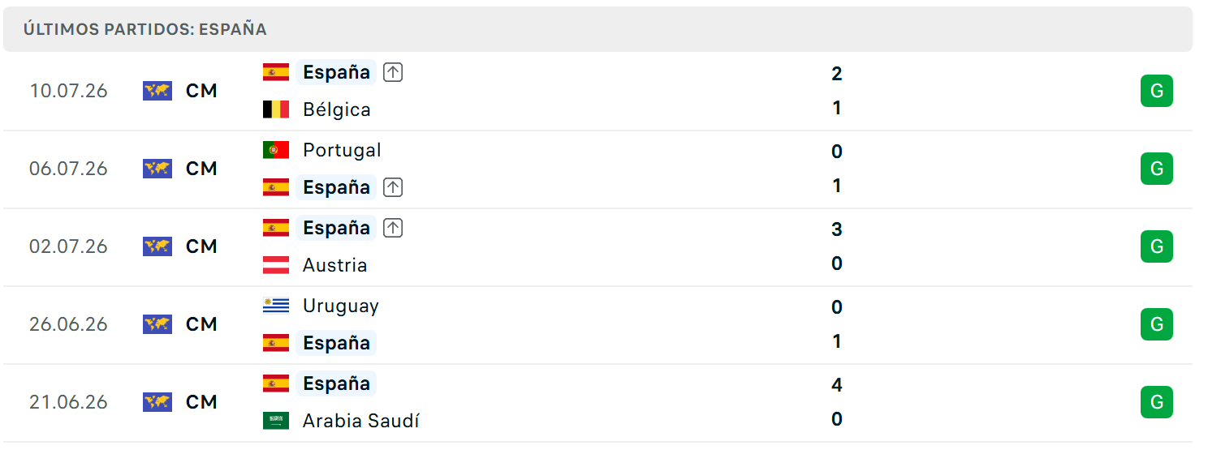Click the green G badge for the Bélgica match
1208x454 pixels.
click(x=1157, y=91)
